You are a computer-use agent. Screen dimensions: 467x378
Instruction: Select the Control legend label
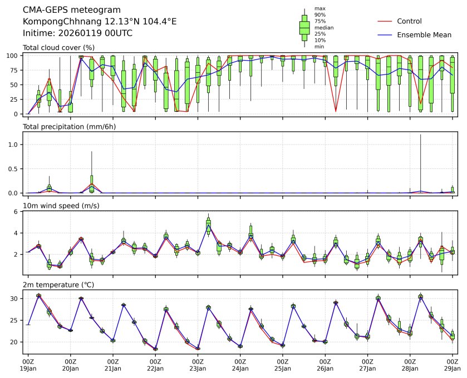[x=409, y=21]
